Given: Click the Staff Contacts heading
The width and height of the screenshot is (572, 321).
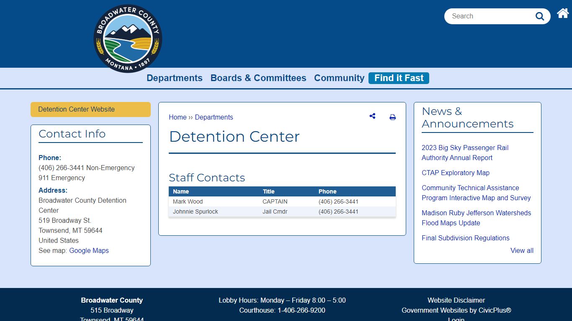Looking at the screenshot, I should [207, 178].
